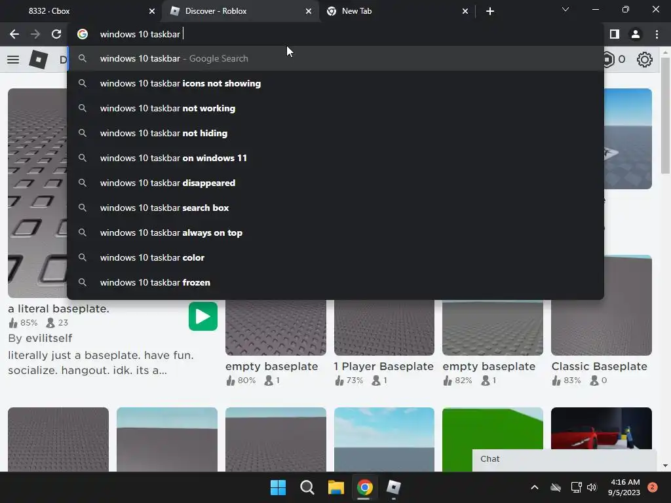The width and height of the screenshot is (671, 503).
Task: Choose suggestion 'taskbar not working'
Action: click(x=335, y=108)
